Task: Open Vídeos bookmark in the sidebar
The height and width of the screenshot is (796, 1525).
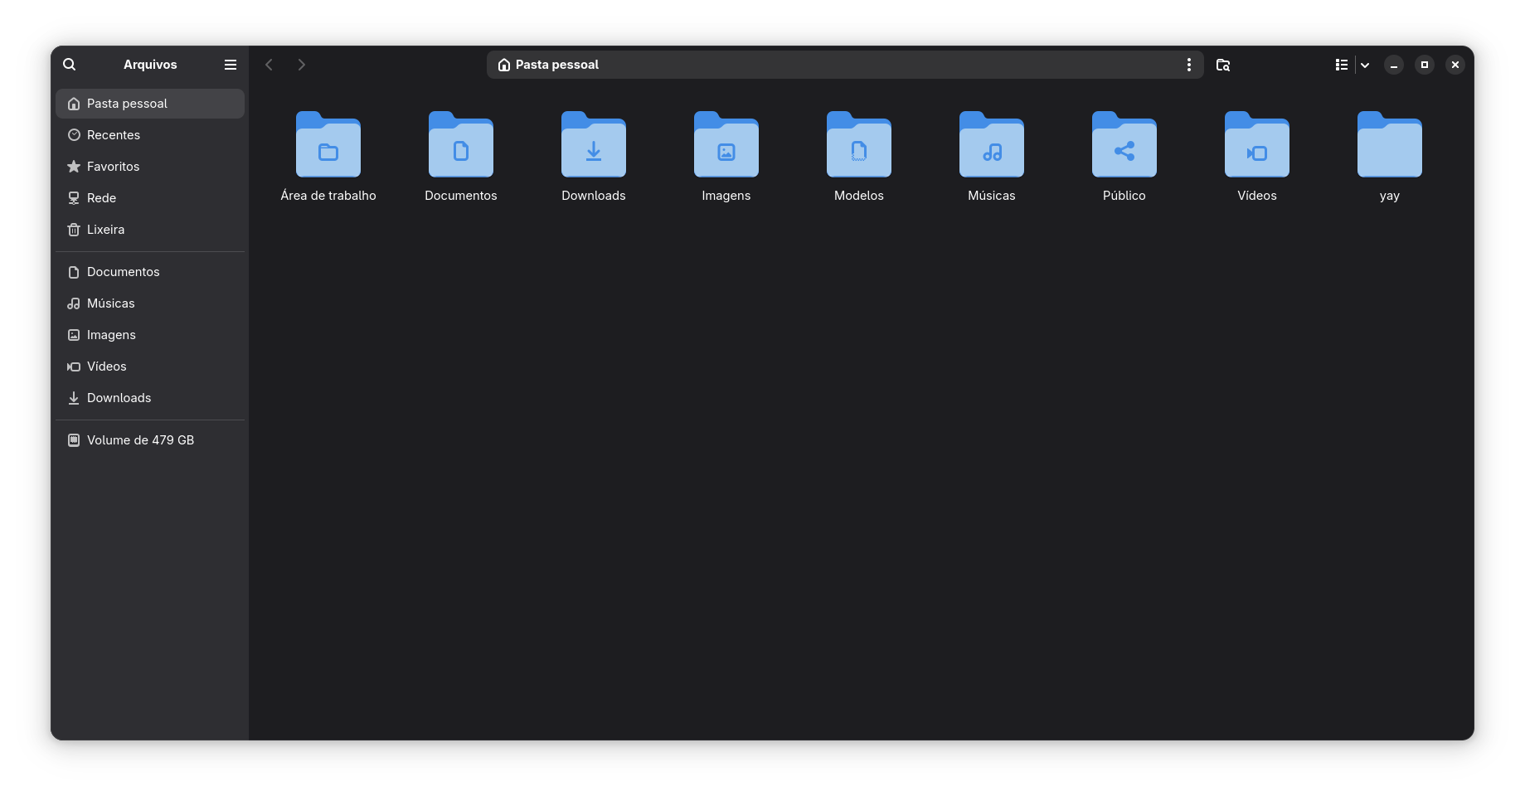Action: [150, 366]
